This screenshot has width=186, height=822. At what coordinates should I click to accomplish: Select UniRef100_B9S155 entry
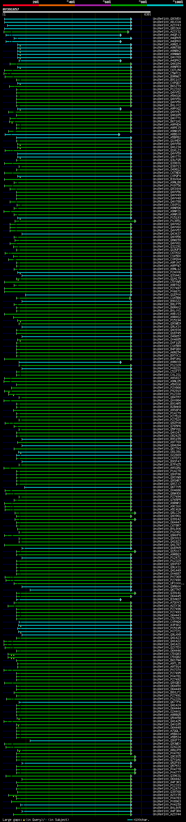[167, 439]
